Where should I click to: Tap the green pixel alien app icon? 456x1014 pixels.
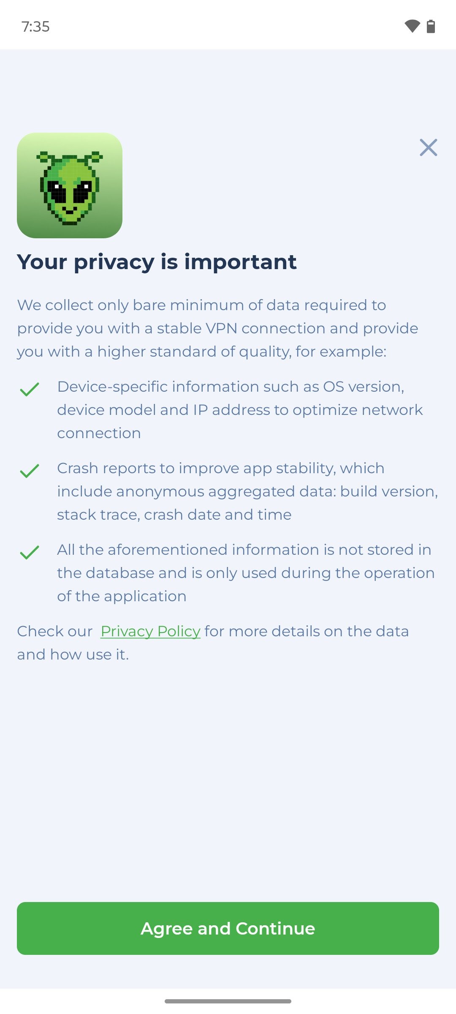(x=70, y=185)
